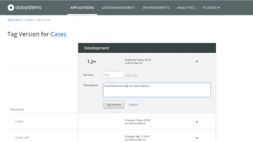This screenshot has width=253, height=142.
Task: Expand the Cases module row arrow
Action: click(x=197, y=122)
